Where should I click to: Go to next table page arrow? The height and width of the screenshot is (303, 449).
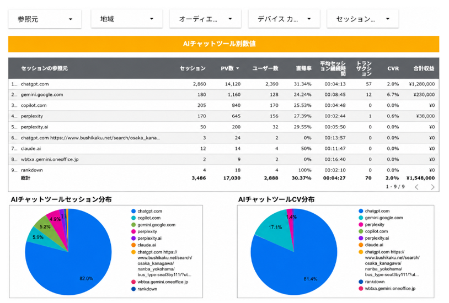tap(432, 187)
